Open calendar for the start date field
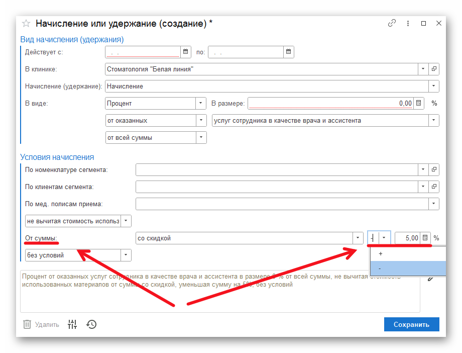The height and width of the screenshot is (353, 462). (x=185, y=52)
